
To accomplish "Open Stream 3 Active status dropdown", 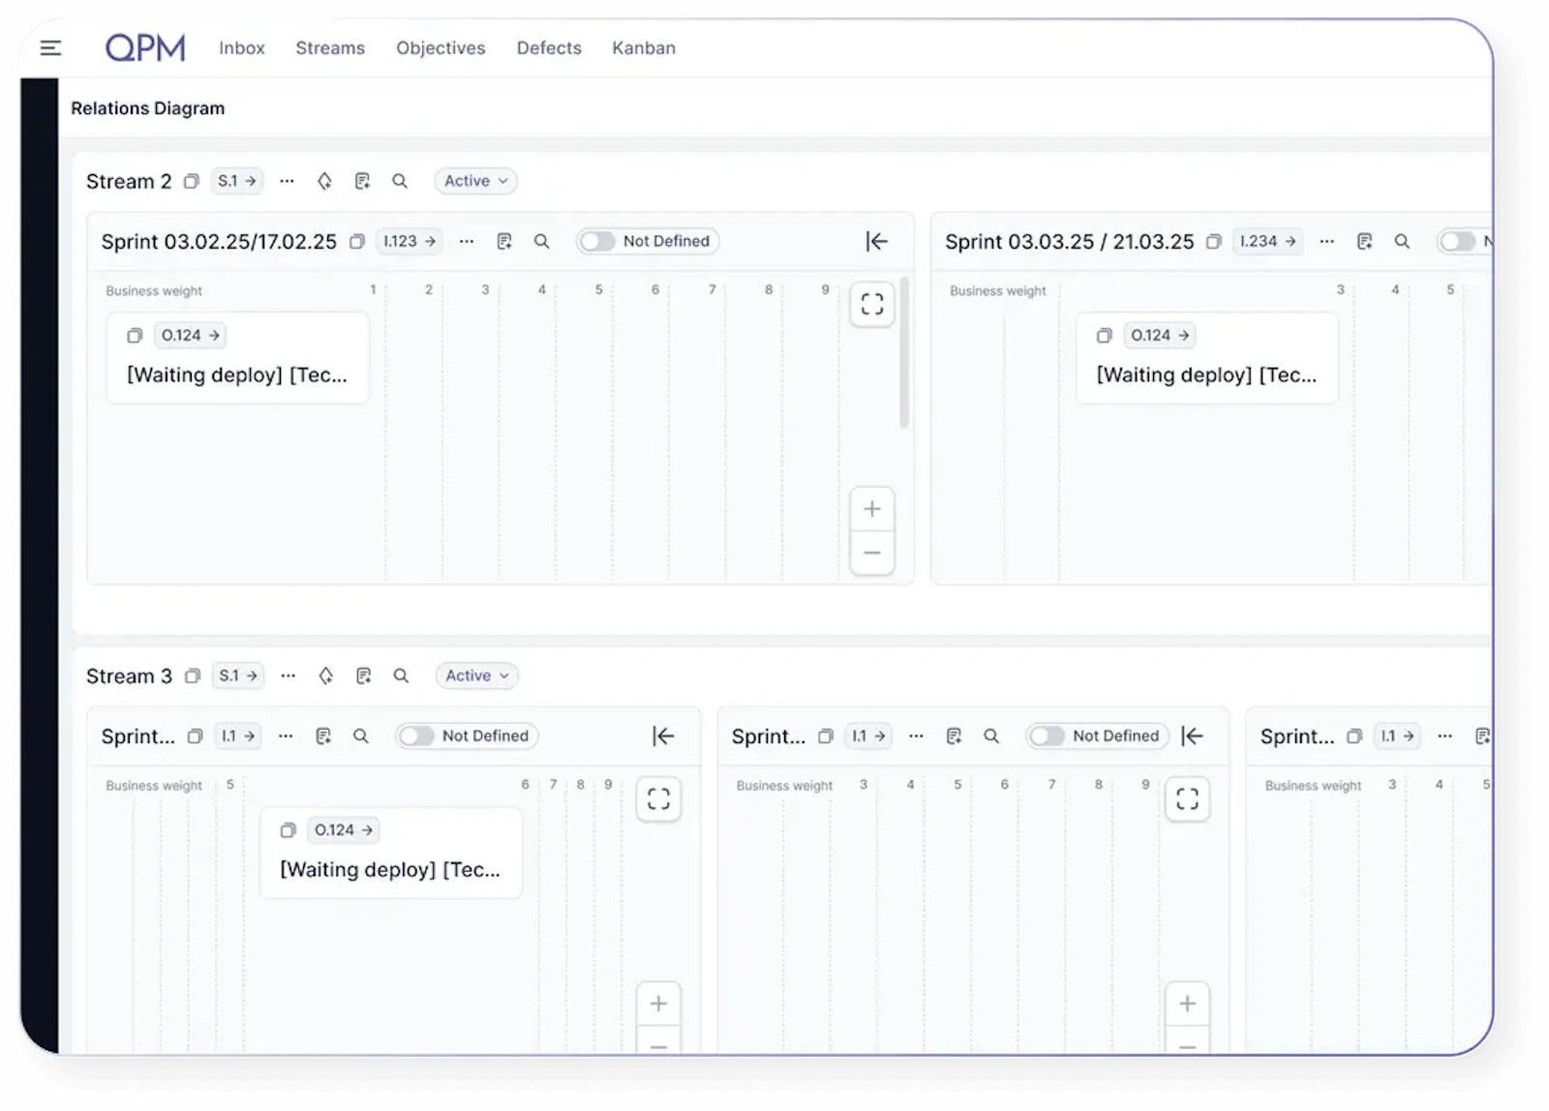I will 477,676.
